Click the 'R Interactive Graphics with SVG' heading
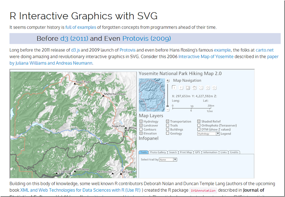Screen dimensions: 285x197 pos(83,16)
